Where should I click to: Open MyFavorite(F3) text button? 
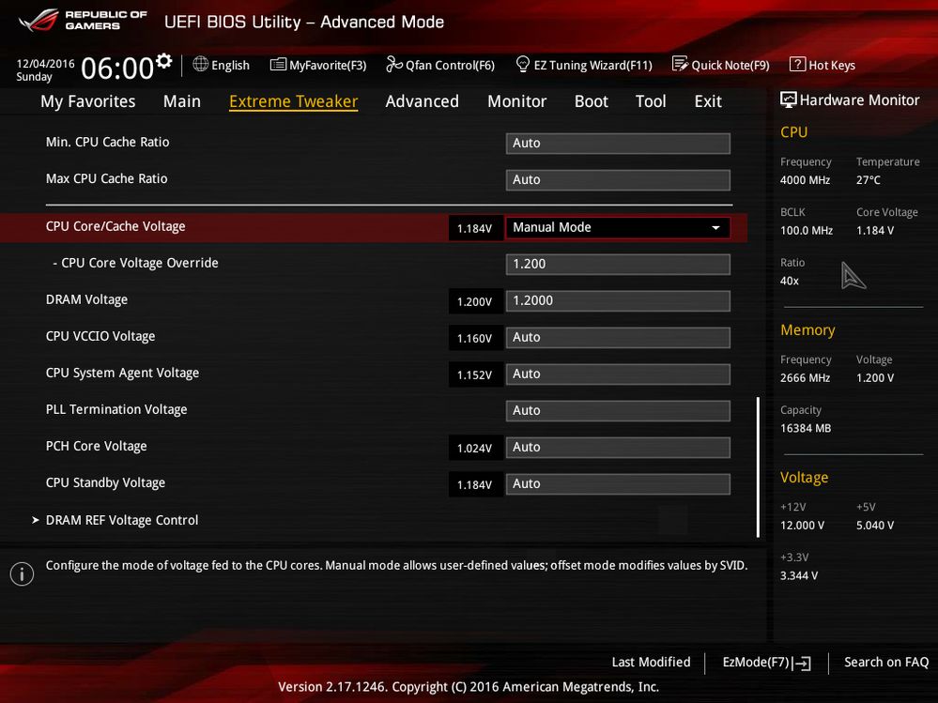[x=328, y=65]
